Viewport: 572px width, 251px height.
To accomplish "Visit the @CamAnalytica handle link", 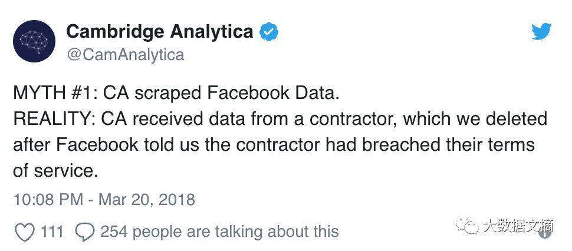I will (x=125, y=55).
